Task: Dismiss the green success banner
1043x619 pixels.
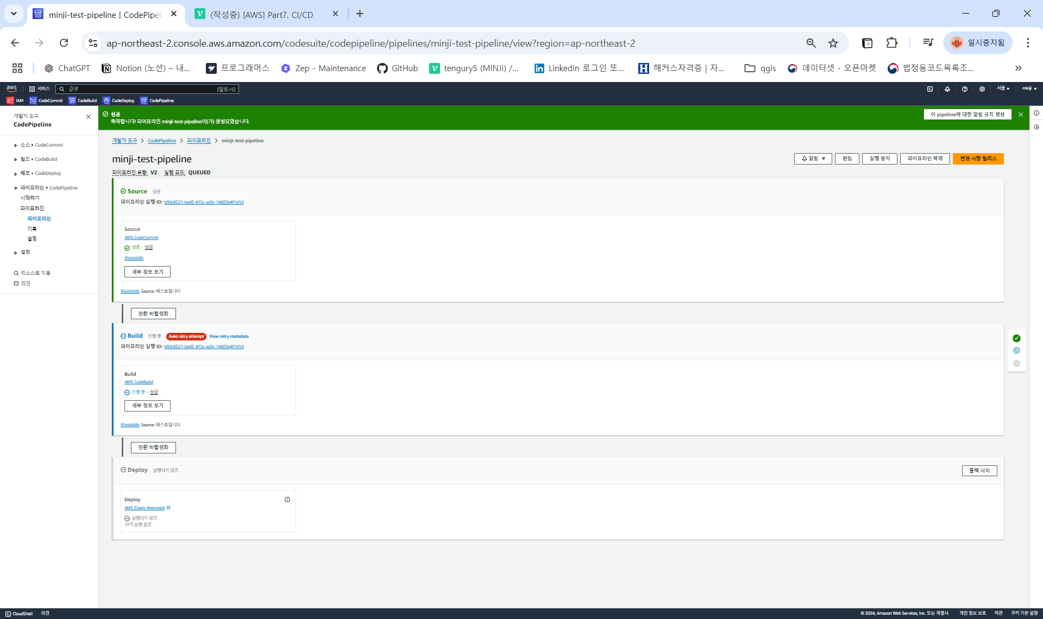Action: click(x=1021, y=115)
